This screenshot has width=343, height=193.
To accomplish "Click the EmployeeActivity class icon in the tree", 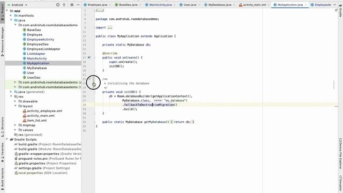I will click(x=25, y=39).
